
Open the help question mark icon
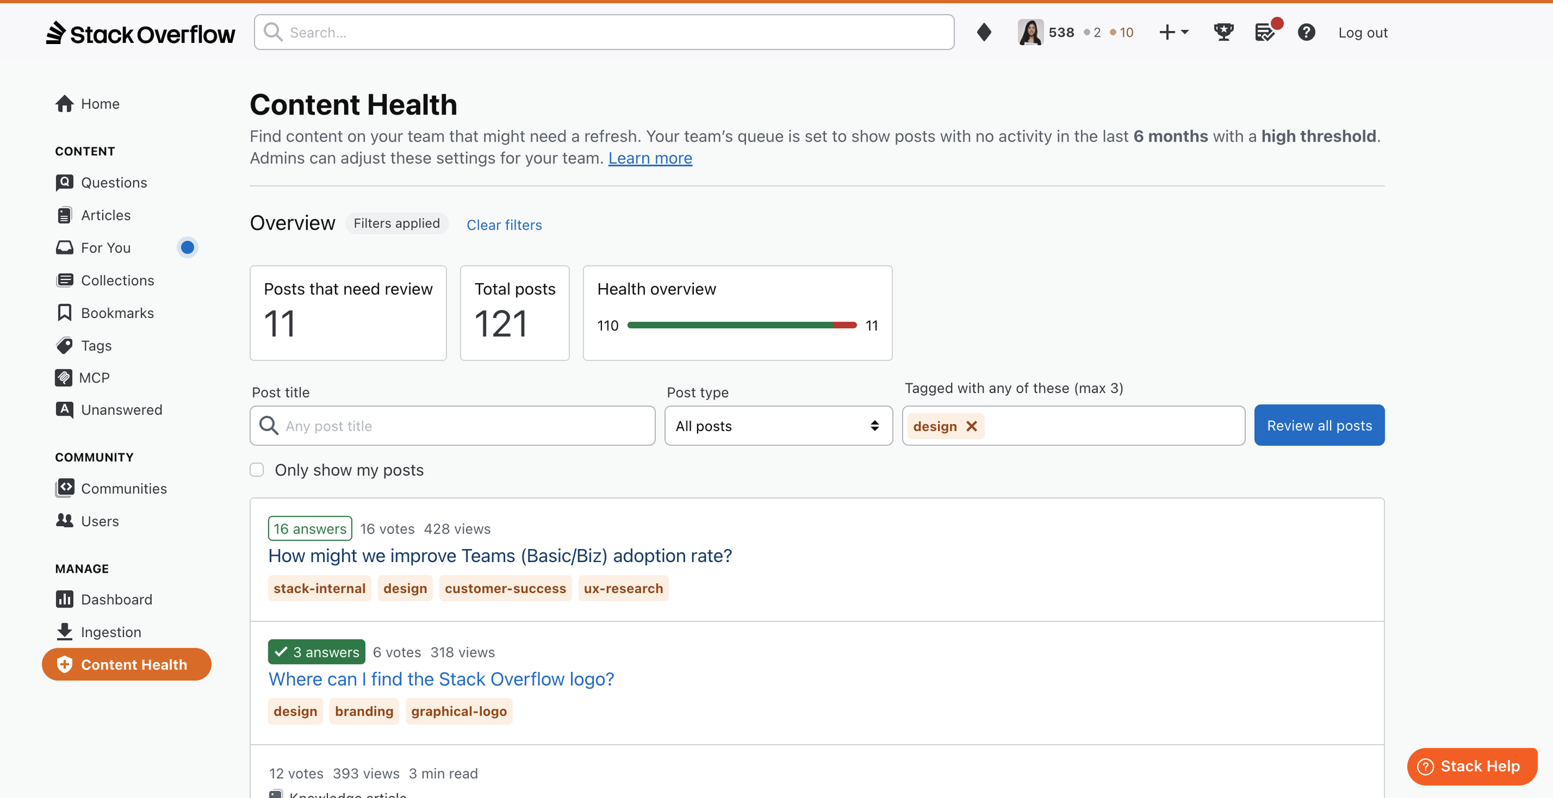pos(1306,32)
